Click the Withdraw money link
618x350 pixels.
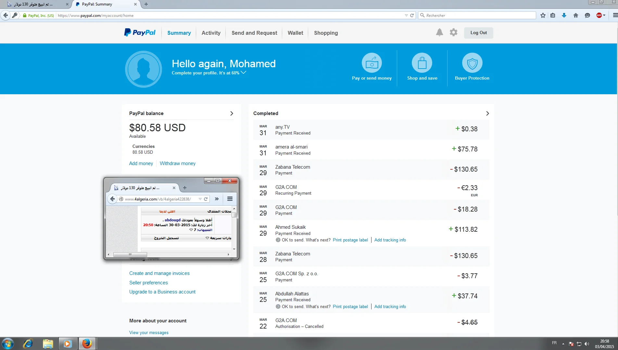coord(177,163)
